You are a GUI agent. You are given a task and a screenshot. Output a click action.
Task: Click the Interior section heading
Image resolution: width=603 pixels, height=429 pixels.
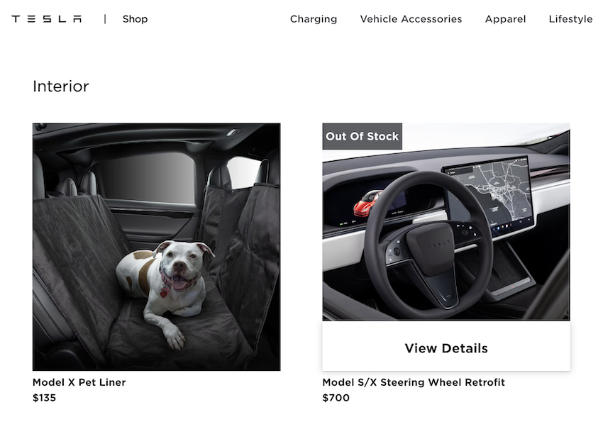tap(61, 86)
